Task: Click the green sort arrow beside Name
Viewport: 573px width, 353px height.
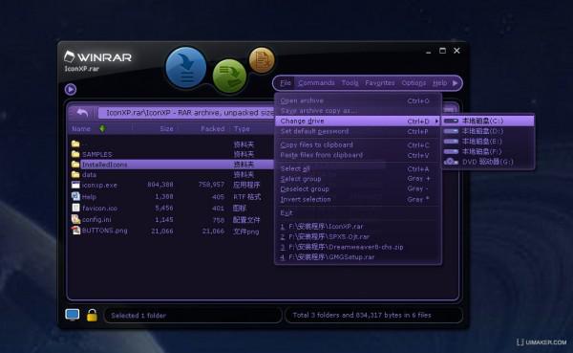Action: (x=102, y=128)
